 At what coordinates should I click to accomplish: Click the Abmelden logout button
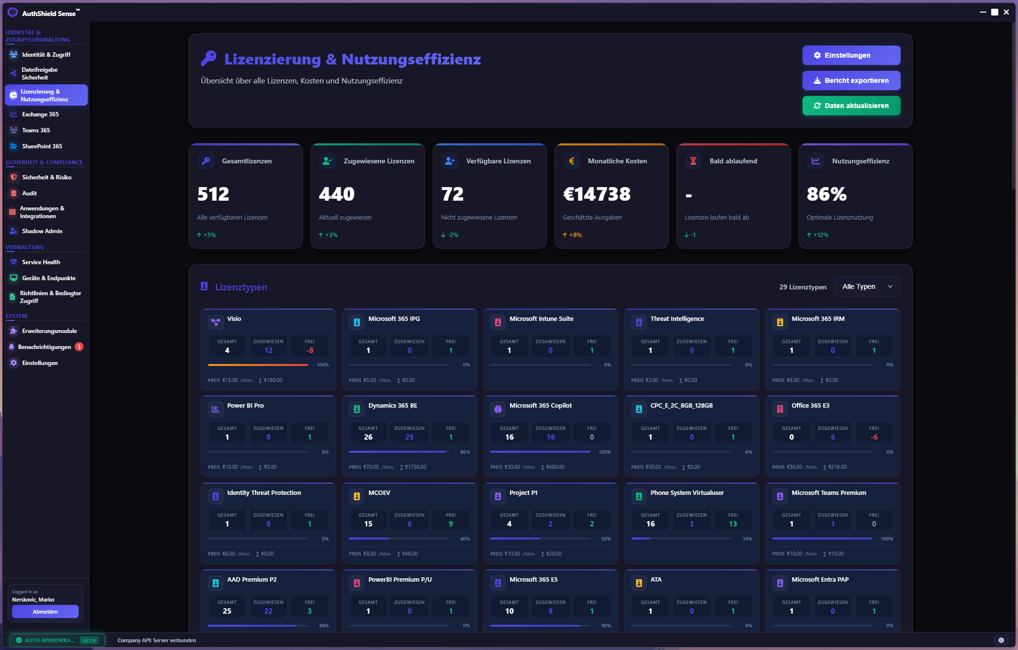pos(45,612)
